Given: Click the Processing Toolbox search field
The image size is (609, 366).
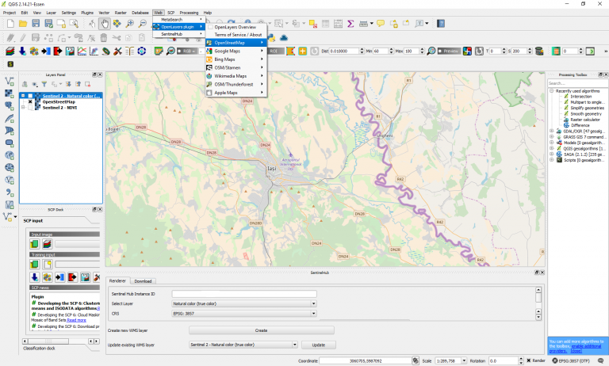Looking at the screenshot, I should coord(577,83).
